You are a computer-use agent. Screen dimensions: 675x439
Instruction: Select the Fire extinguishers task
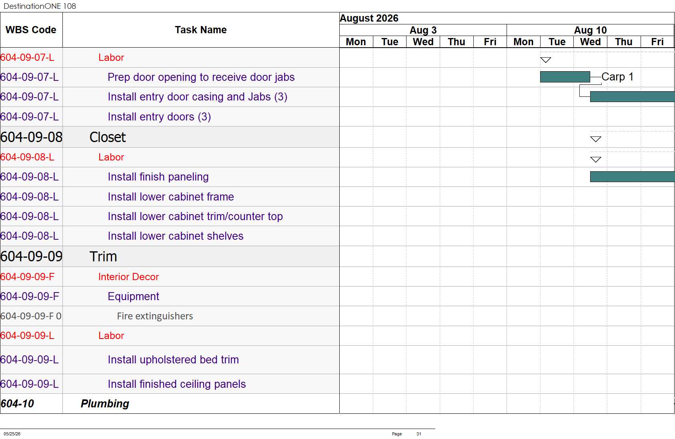(155, 316)
